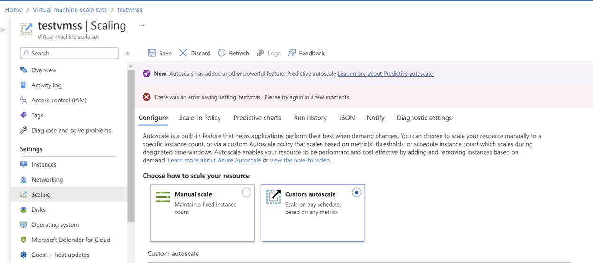Collapse the sidebar menu with double chevron
593x263 pixels.
128,54
